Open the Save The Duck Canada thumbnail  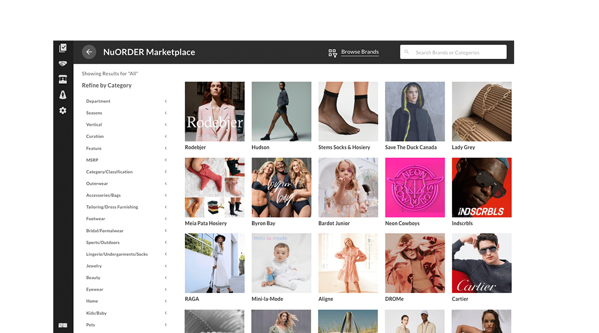click(x=415, y=111)
